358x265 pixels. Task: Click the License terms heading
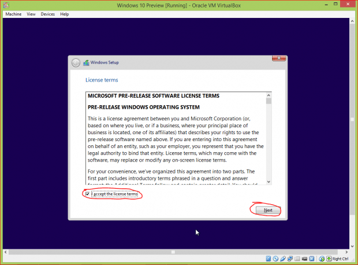click(102, 80)
